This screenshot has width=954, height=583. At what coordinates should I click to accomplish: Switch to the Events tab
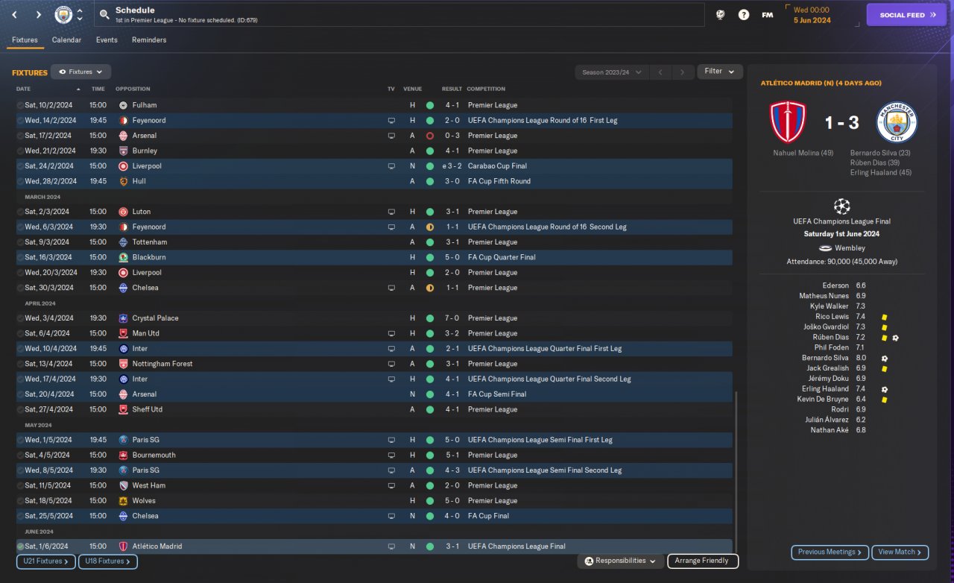(107, 40)
